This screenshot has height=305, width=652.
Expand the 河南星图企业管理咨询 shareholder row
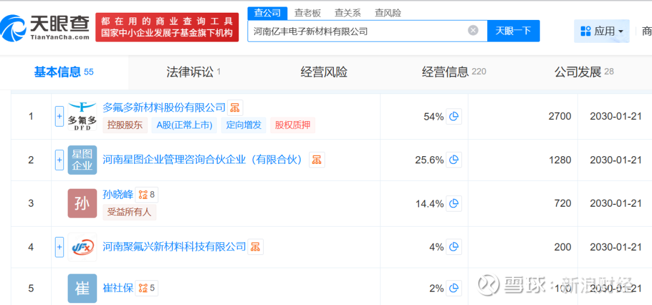click(x=59, y=160)
